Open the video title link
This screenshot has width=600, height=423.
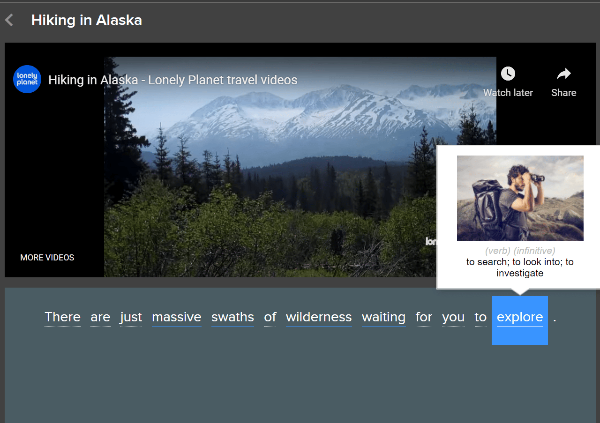coord(172,80)
